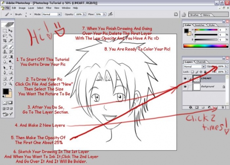Click the Create new layer icon
Screen dimensions: 230x165
[x=216, y=107]
